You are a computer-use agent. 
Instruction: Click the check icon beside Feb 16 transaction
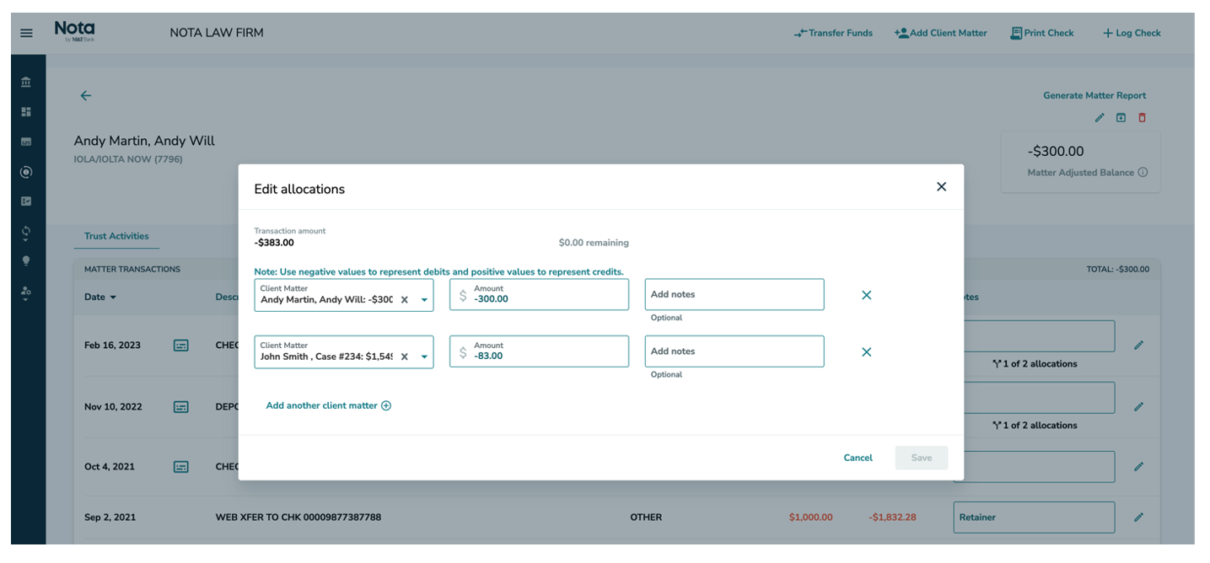point(180,345)
